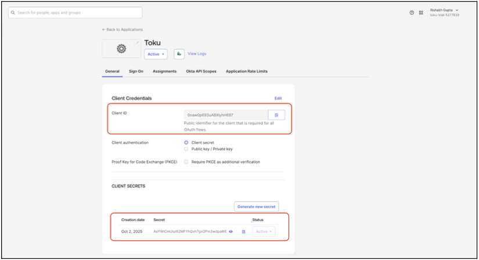The image size is (479, 260).
Task: Open the Okta API Scopes tab
Action: (201, 71)
